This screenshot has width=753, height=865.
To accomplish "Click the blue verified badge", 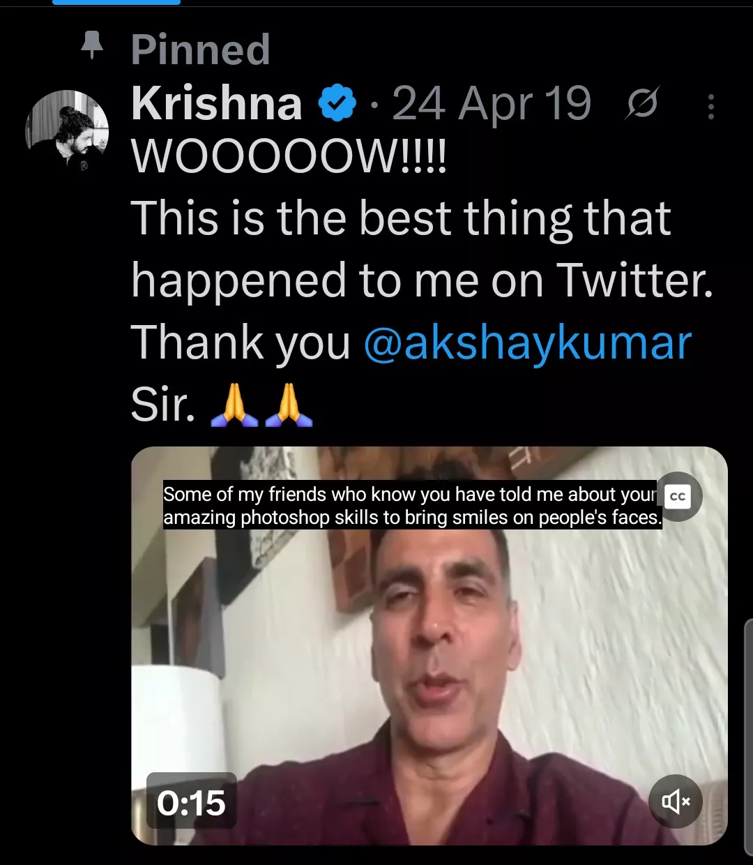I will pos(337,105).
